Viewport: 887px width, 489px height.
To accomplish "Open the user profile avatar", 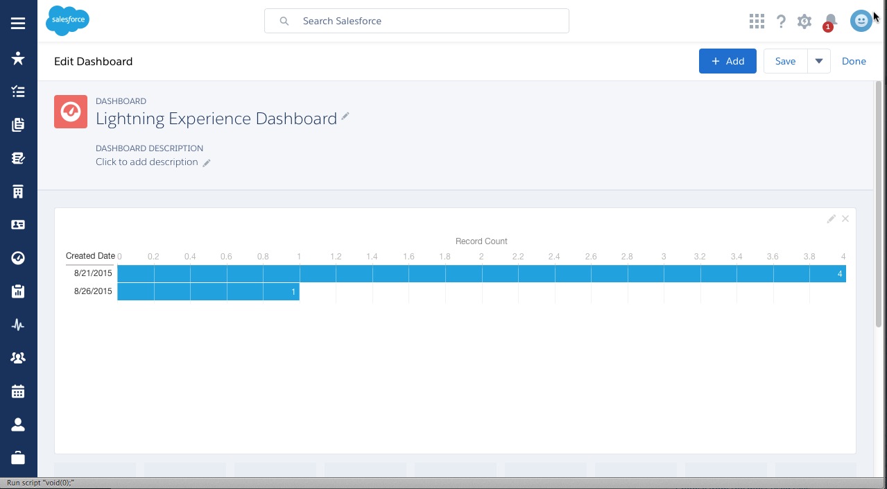I will tap(861, 21).
